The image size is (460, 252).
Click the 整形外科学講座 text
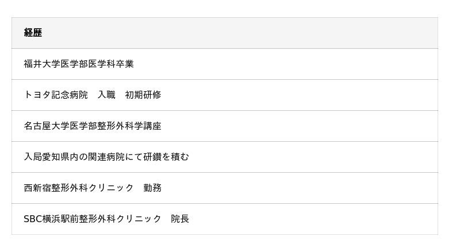click(129, 126)
